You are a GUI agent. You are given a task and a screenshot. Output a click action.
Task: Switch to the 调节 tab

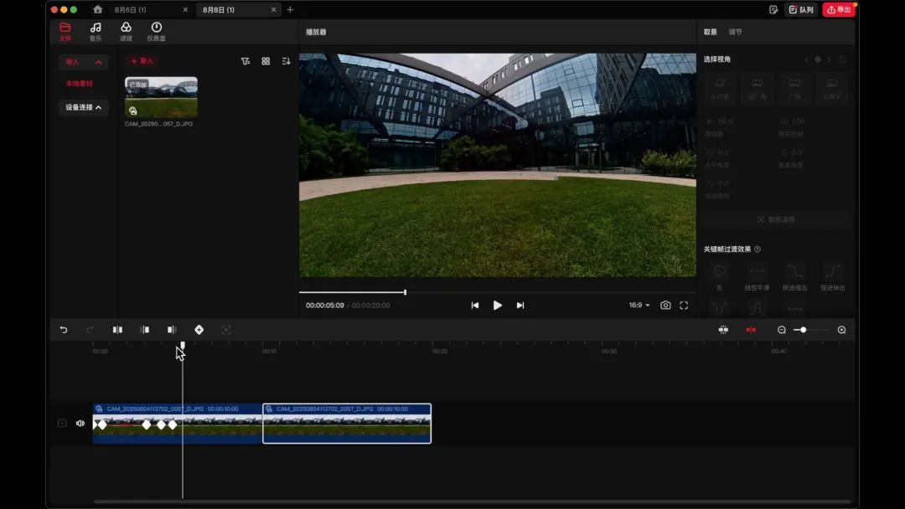735,32
